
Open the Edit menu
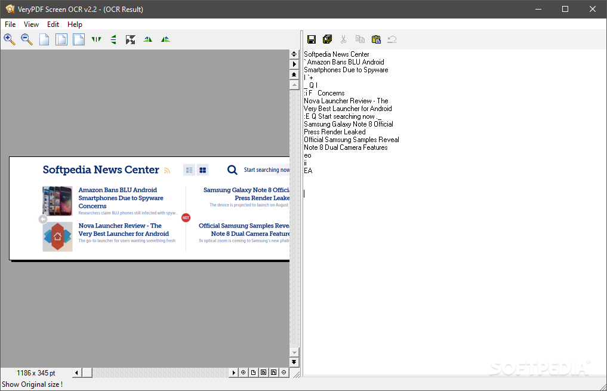53,24
